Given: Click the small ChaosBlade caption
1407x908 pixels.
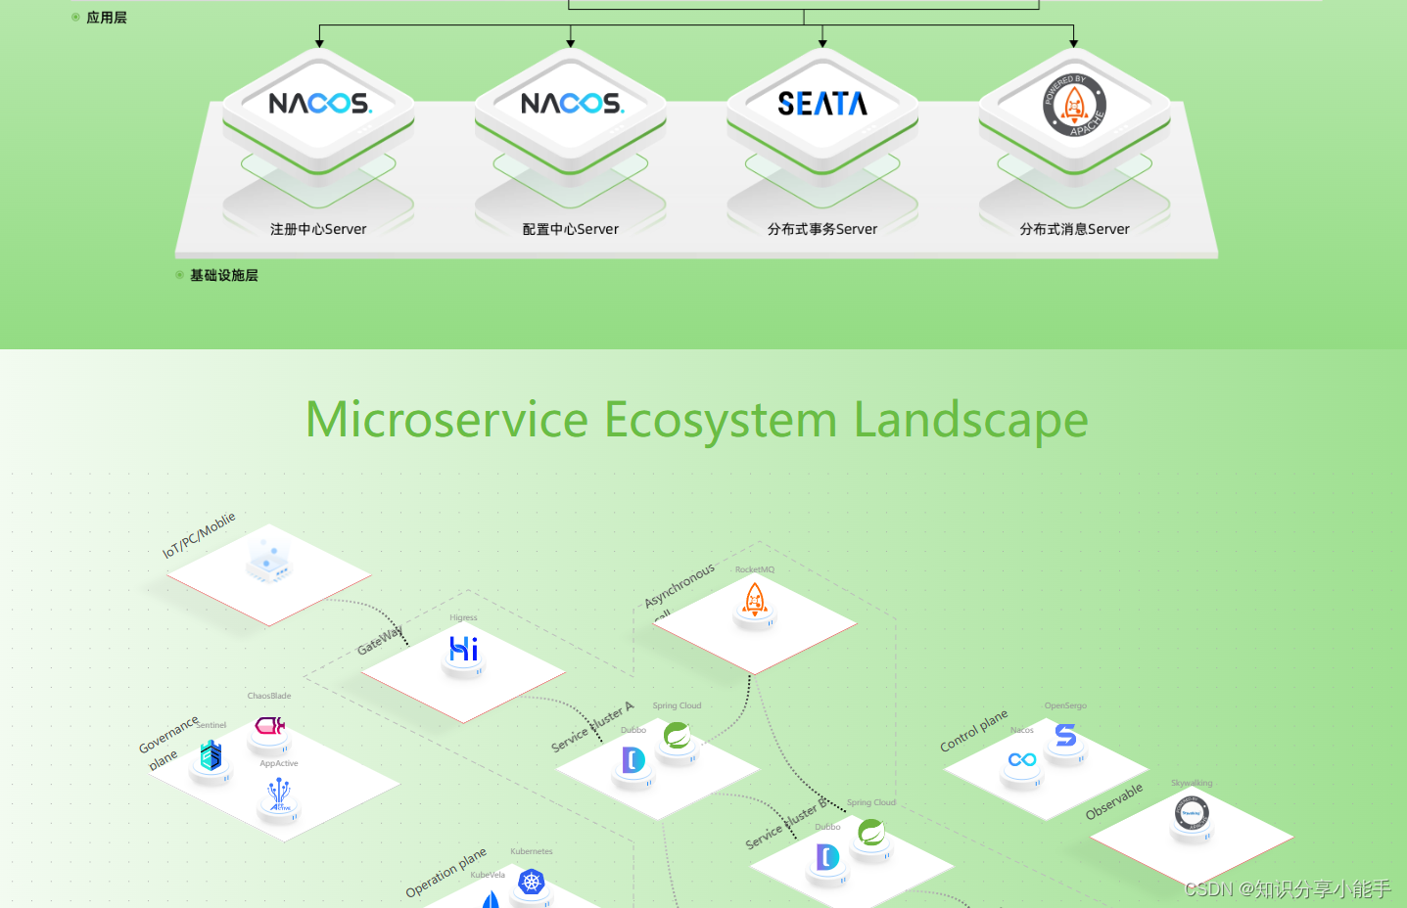Looking at the screenshot, I should [x=269, y=696].
